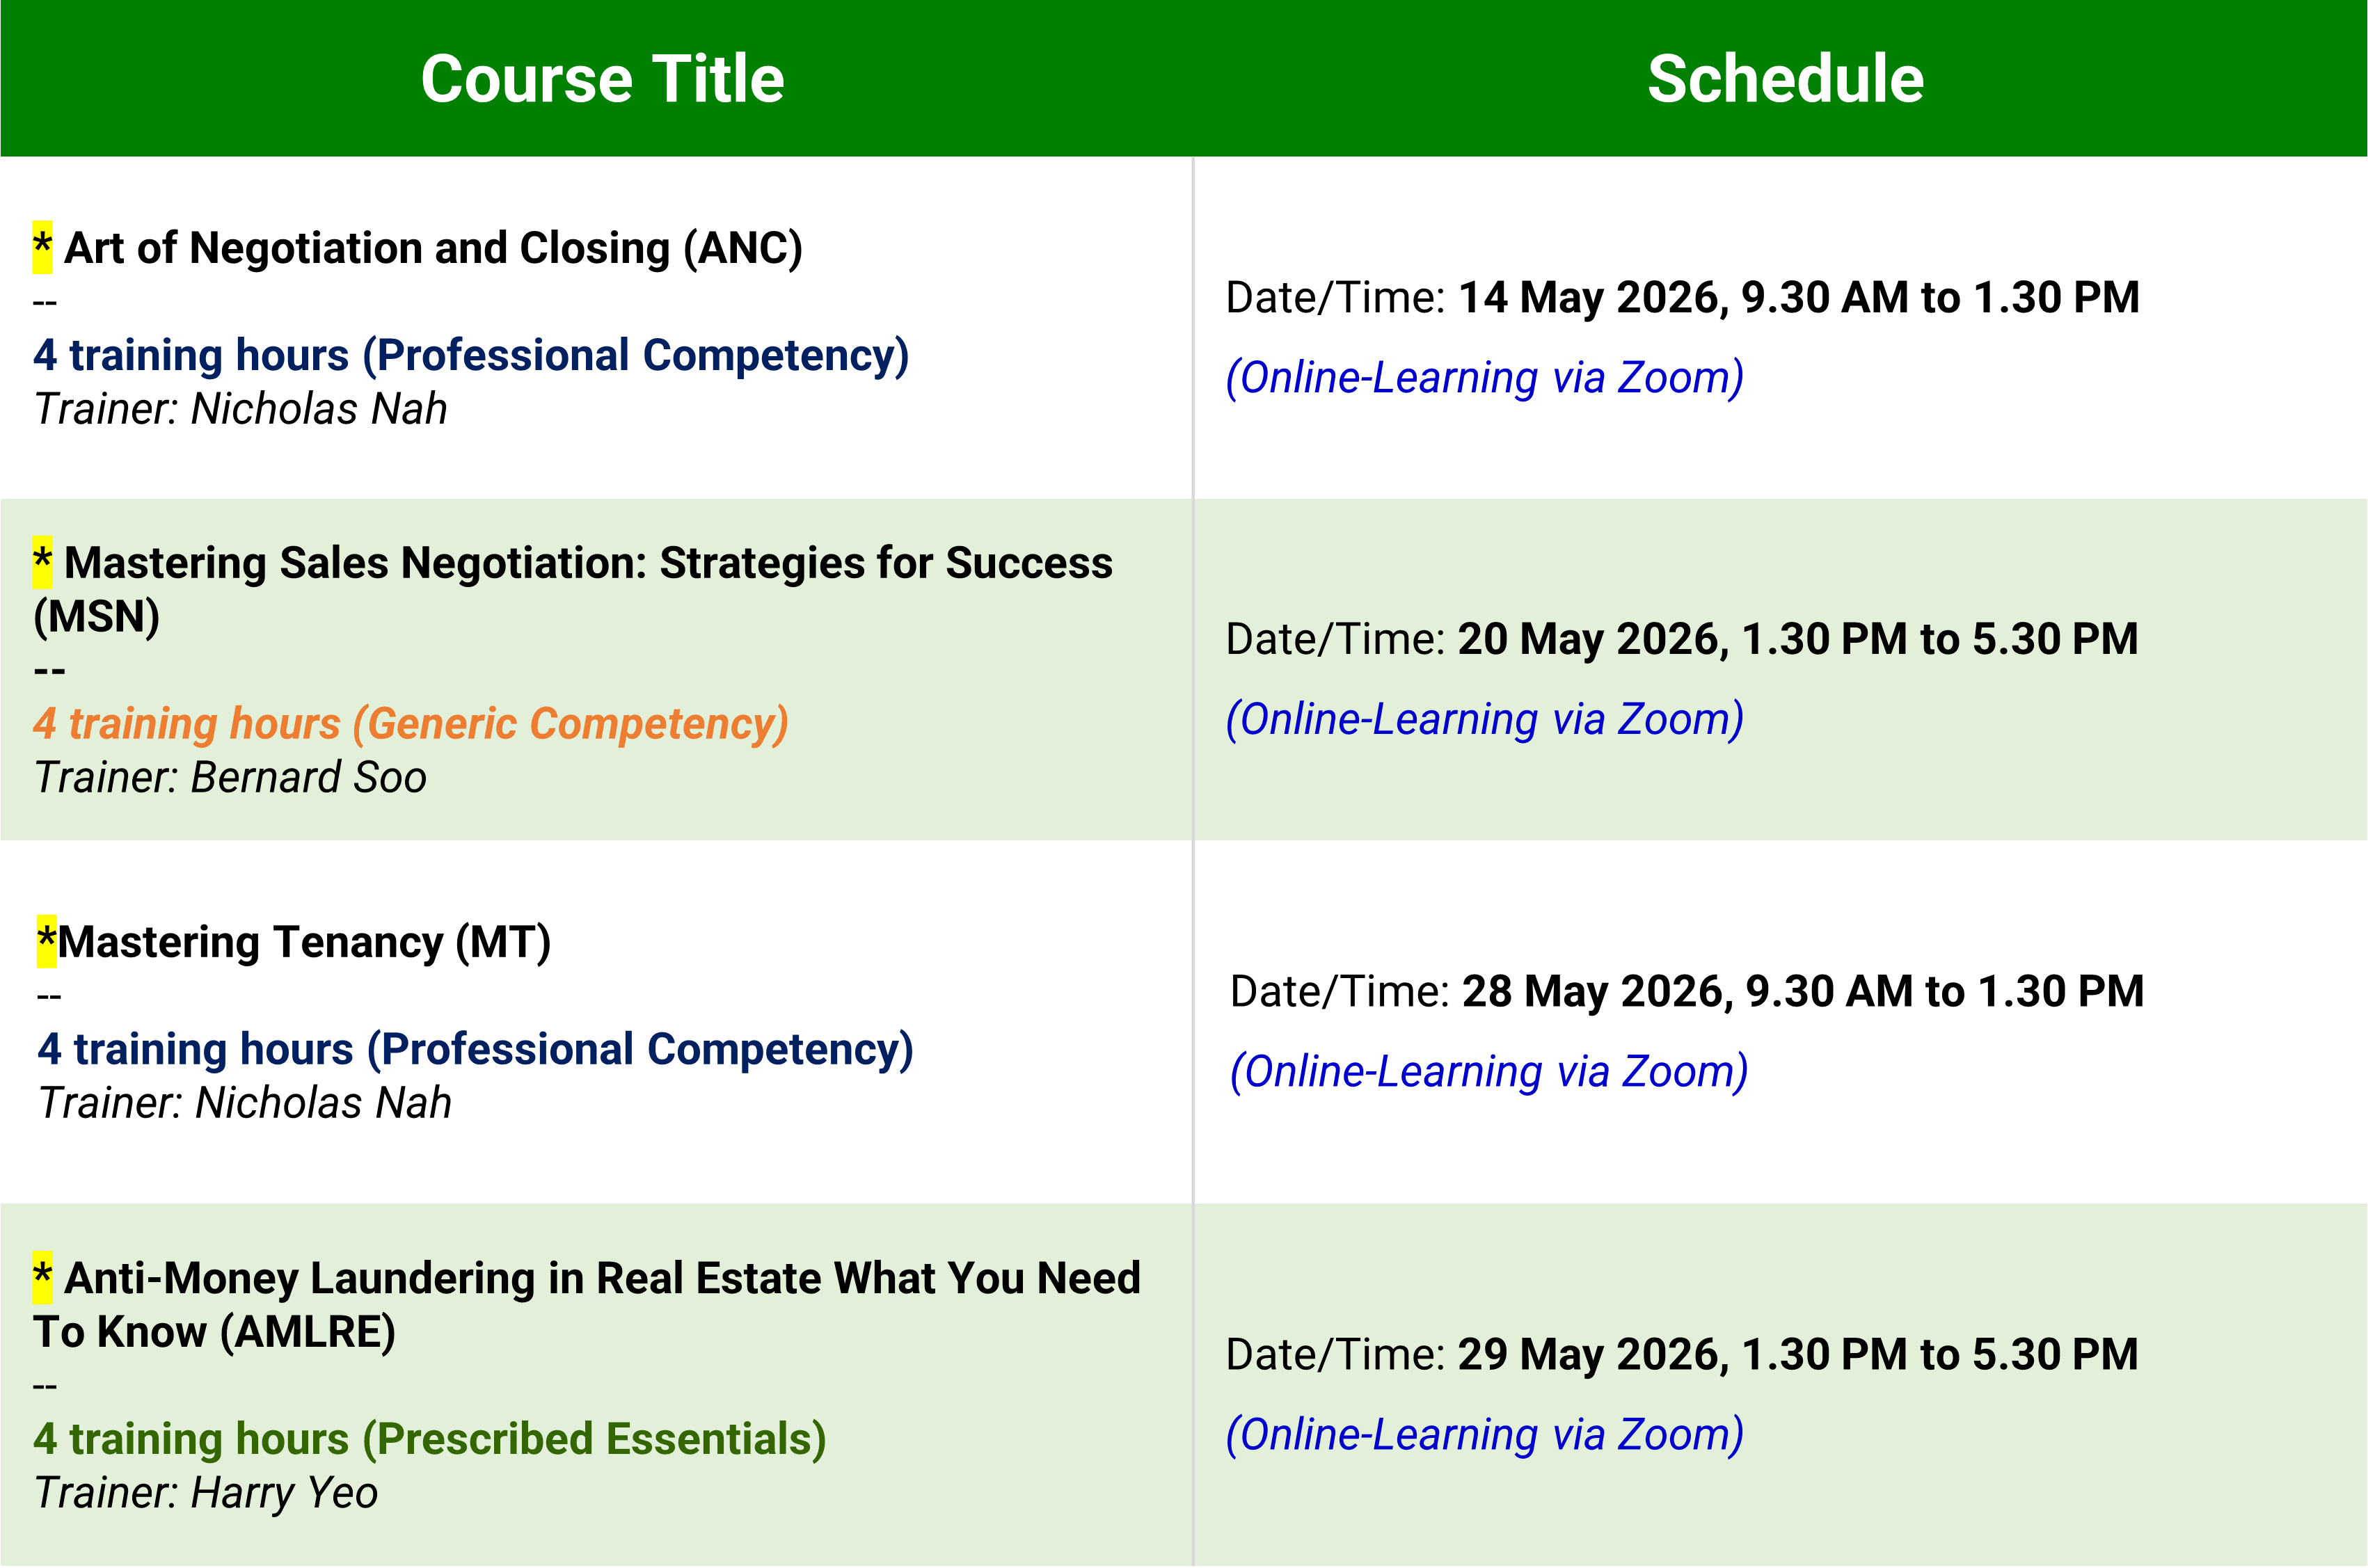This screenshot has height=1568, width=2368.
Task: Click Professional Competency hours under Mastering Tenancy
Action: click(475, 1049)
